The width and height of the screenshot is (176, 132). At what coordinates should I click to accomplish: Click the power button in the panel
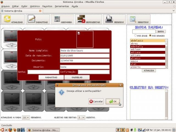174,130
